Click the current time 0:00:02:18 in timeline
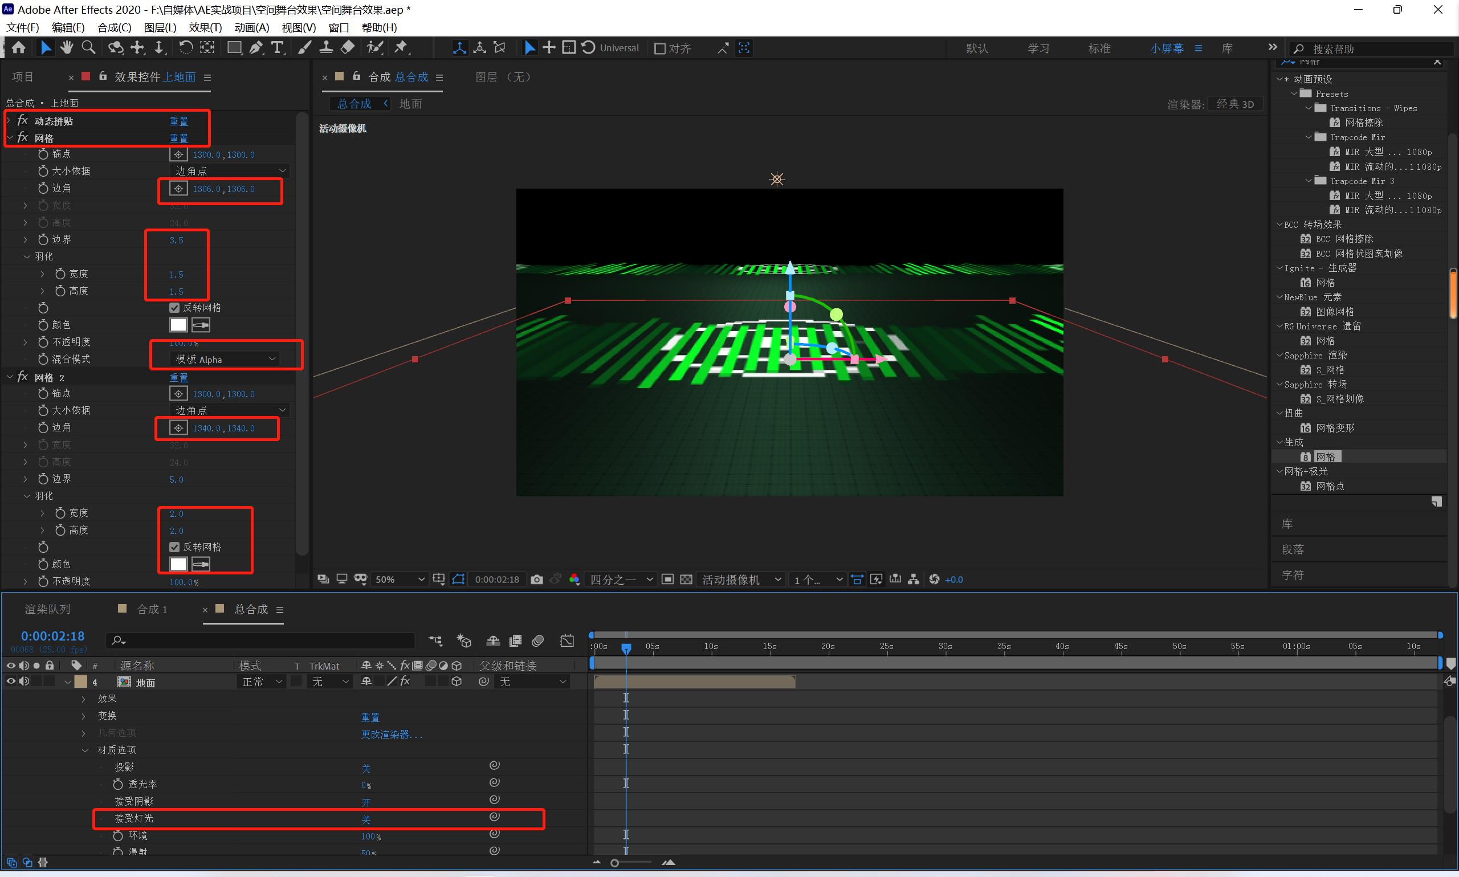1459x877 pixels. [x=52, y=637]
